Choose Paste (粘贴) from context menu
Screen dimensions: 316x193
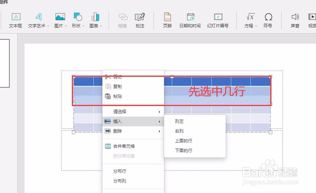tap(133, 96)
